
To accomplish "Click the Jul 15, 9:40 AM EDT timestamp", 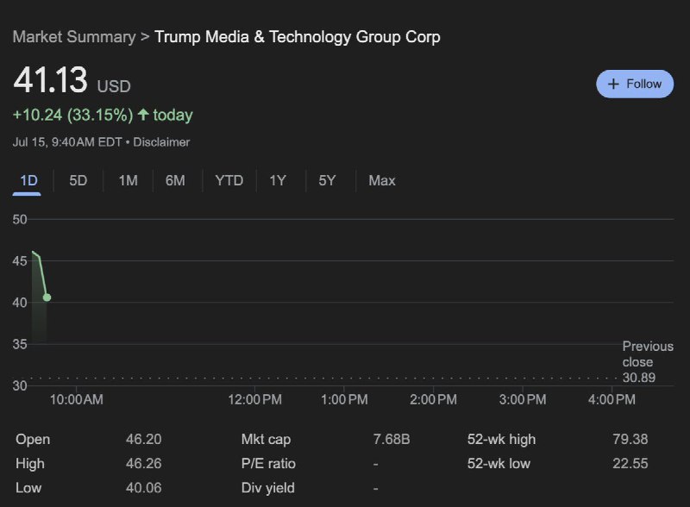I will coord(67,142).
